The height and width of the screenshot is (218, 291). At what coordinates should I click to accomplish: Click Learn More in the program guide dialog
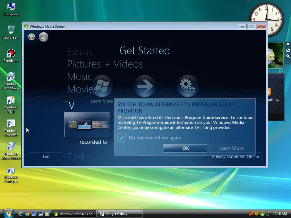231,148
